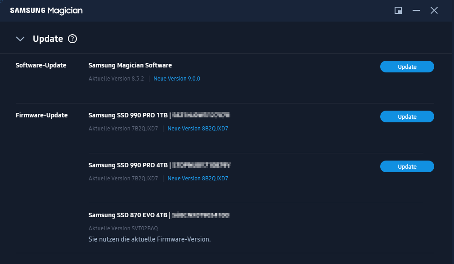Click the Samsung Magician logo

pos(46,11)
